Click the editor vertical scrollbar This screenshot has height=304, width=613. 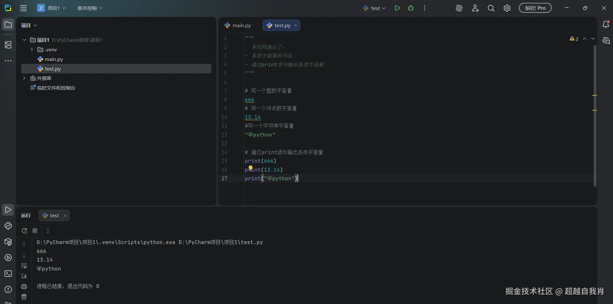click(595, 115)
